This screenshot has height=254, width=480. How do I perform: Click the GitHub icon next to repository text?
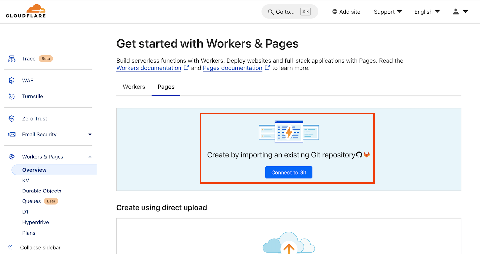click(x=360, y=154)
